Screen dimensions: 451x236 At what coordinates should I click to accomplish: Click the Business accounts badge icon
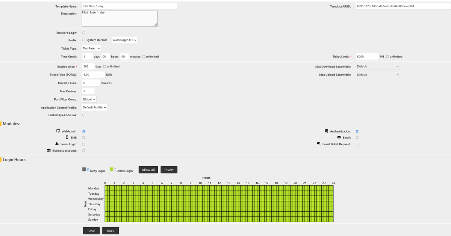(x=49, y=150)
